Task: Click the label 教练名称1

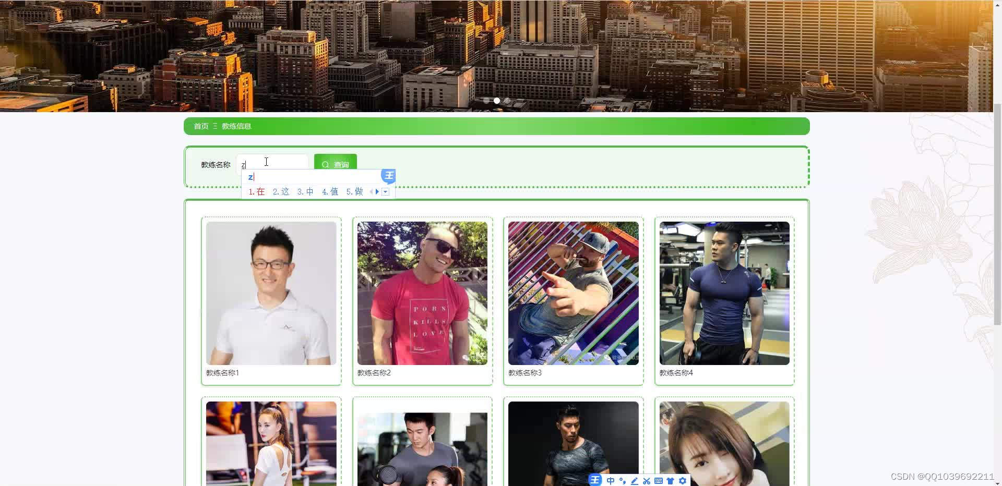Action: point(222,373)
